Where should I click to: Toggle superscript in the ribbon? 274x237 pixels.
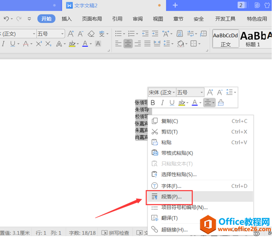click(x=39, y=44)
